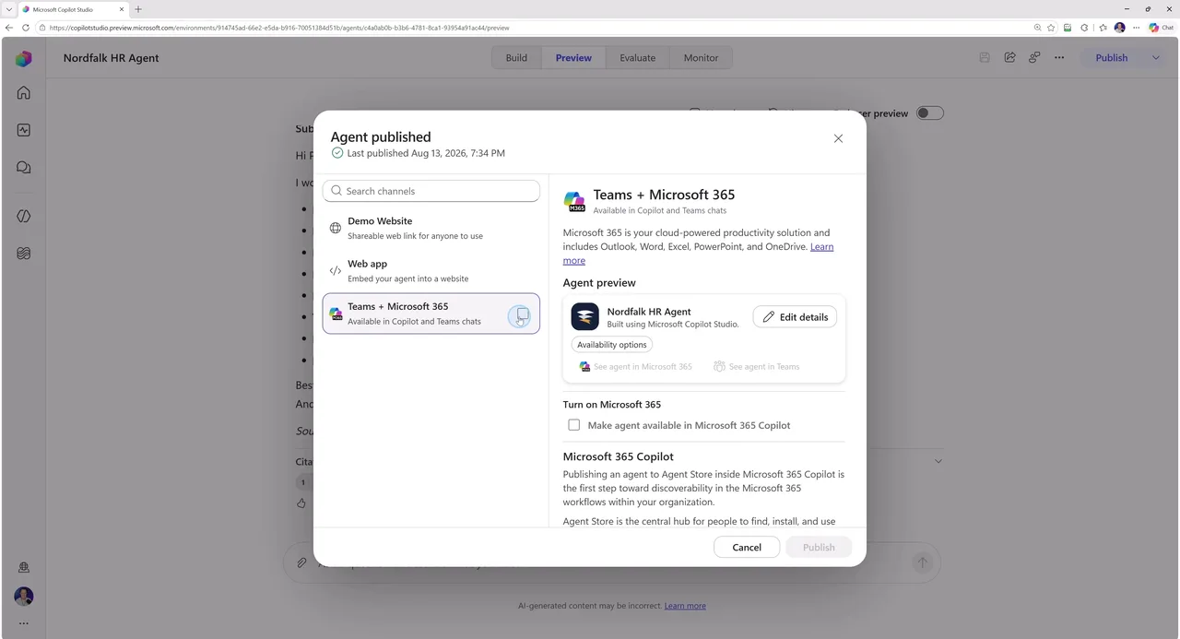The height and width of the screenshot is (639, 1180).
Task: Switch to the Build tab
Action: coord(516,57)
